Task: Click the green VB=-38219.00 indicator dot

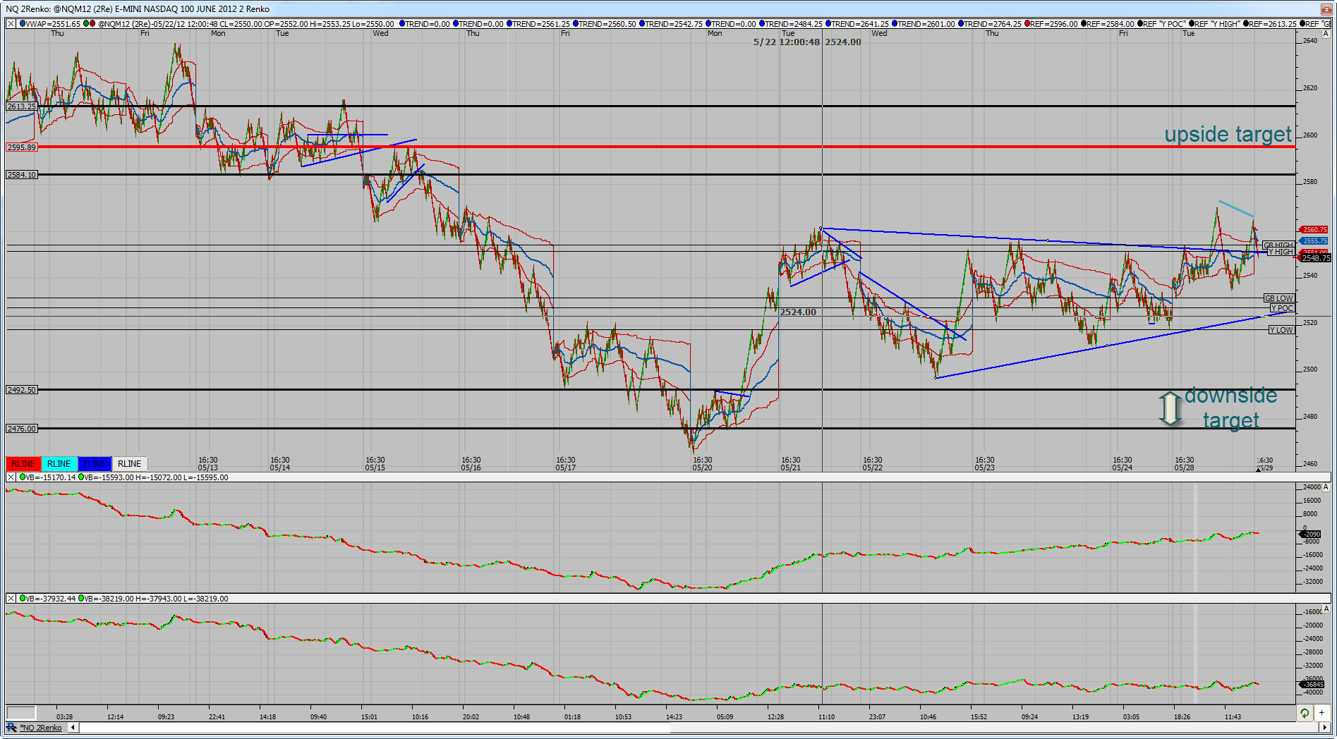Action: tap(81, 599)
